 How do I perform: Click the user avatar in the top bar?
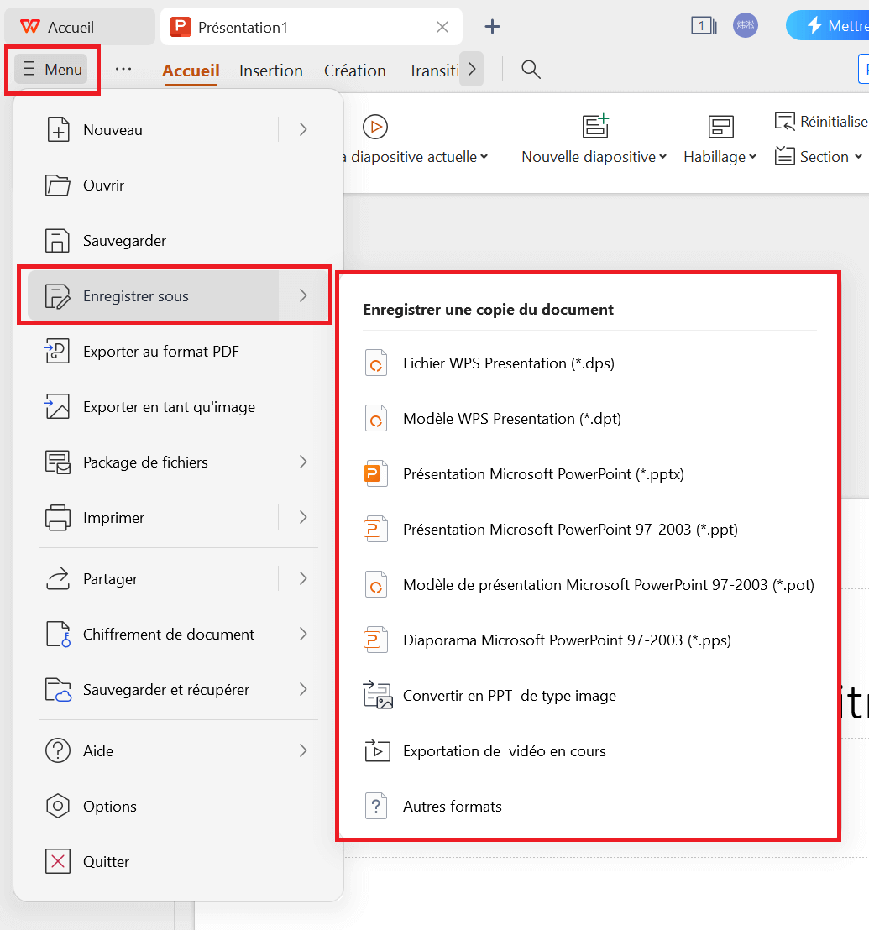tap(745, 25)
